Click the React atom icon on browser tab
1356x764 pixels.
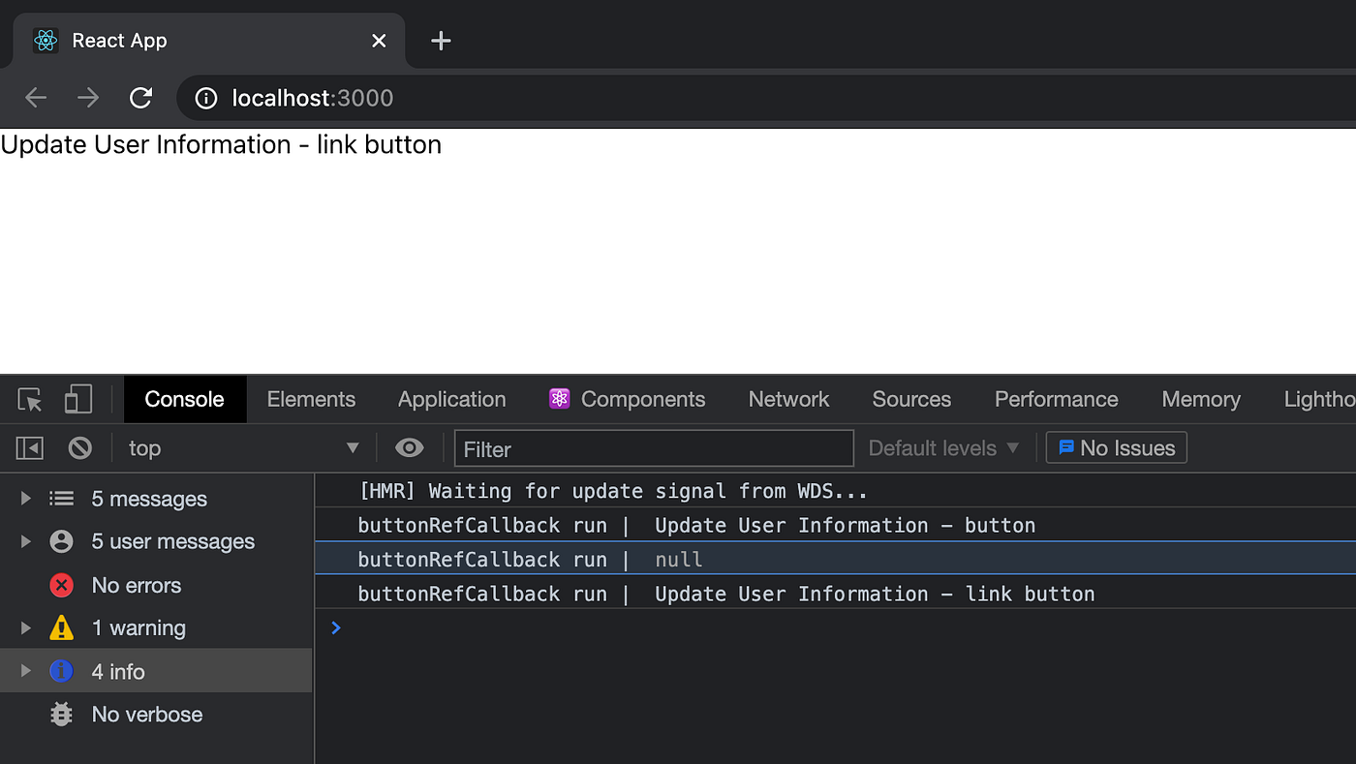coord(46,41)
